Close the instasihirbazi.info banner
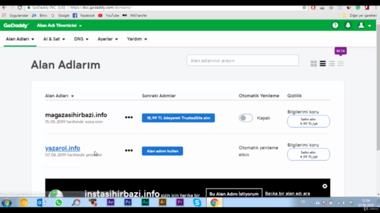This screenshot has width=380, height=213. point(325,186)
